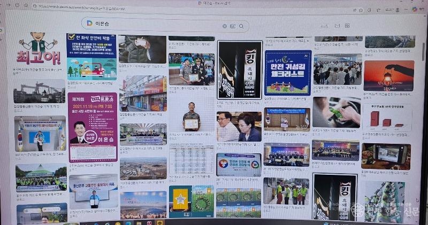
Task: Open the blue '안전 귀성길 체크리스트' image
Action: pyautogui.click(x=287, y=73)
